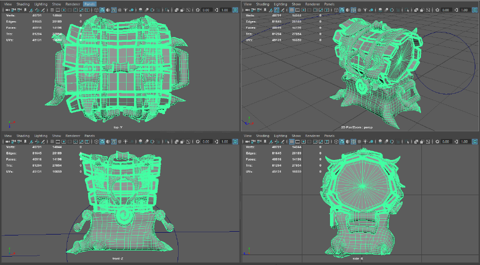Open View menu in top panel

click(8, 4)
